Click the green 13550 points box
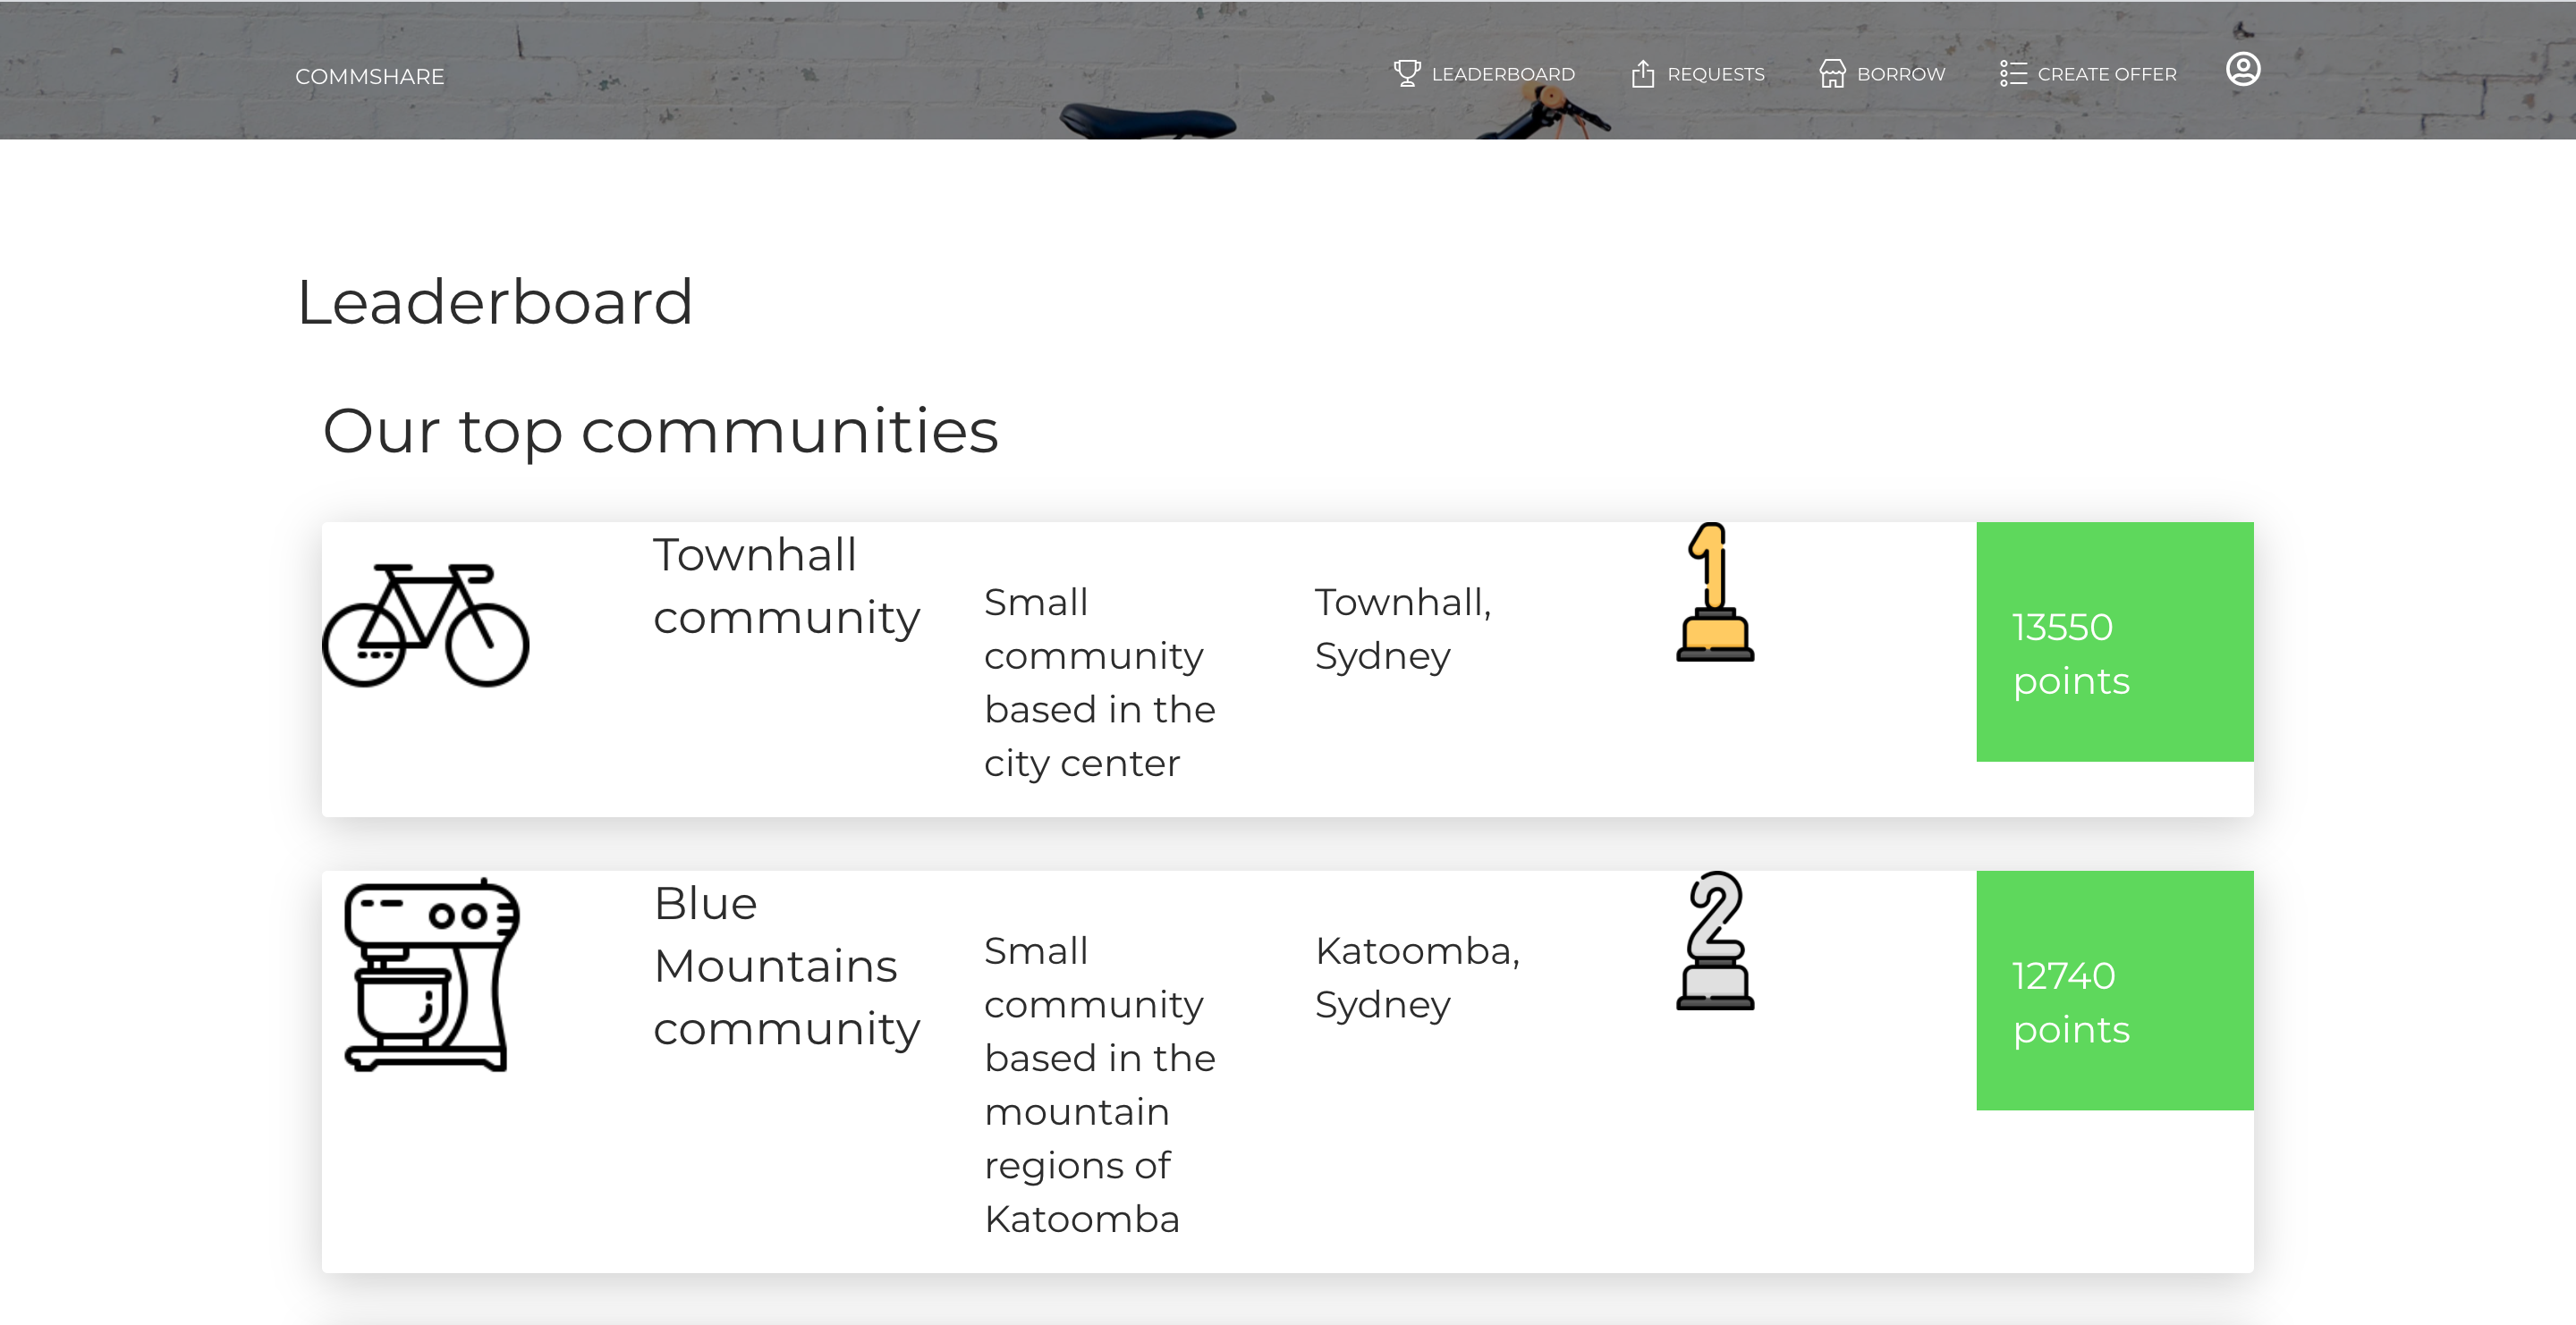 [2114, 642]
